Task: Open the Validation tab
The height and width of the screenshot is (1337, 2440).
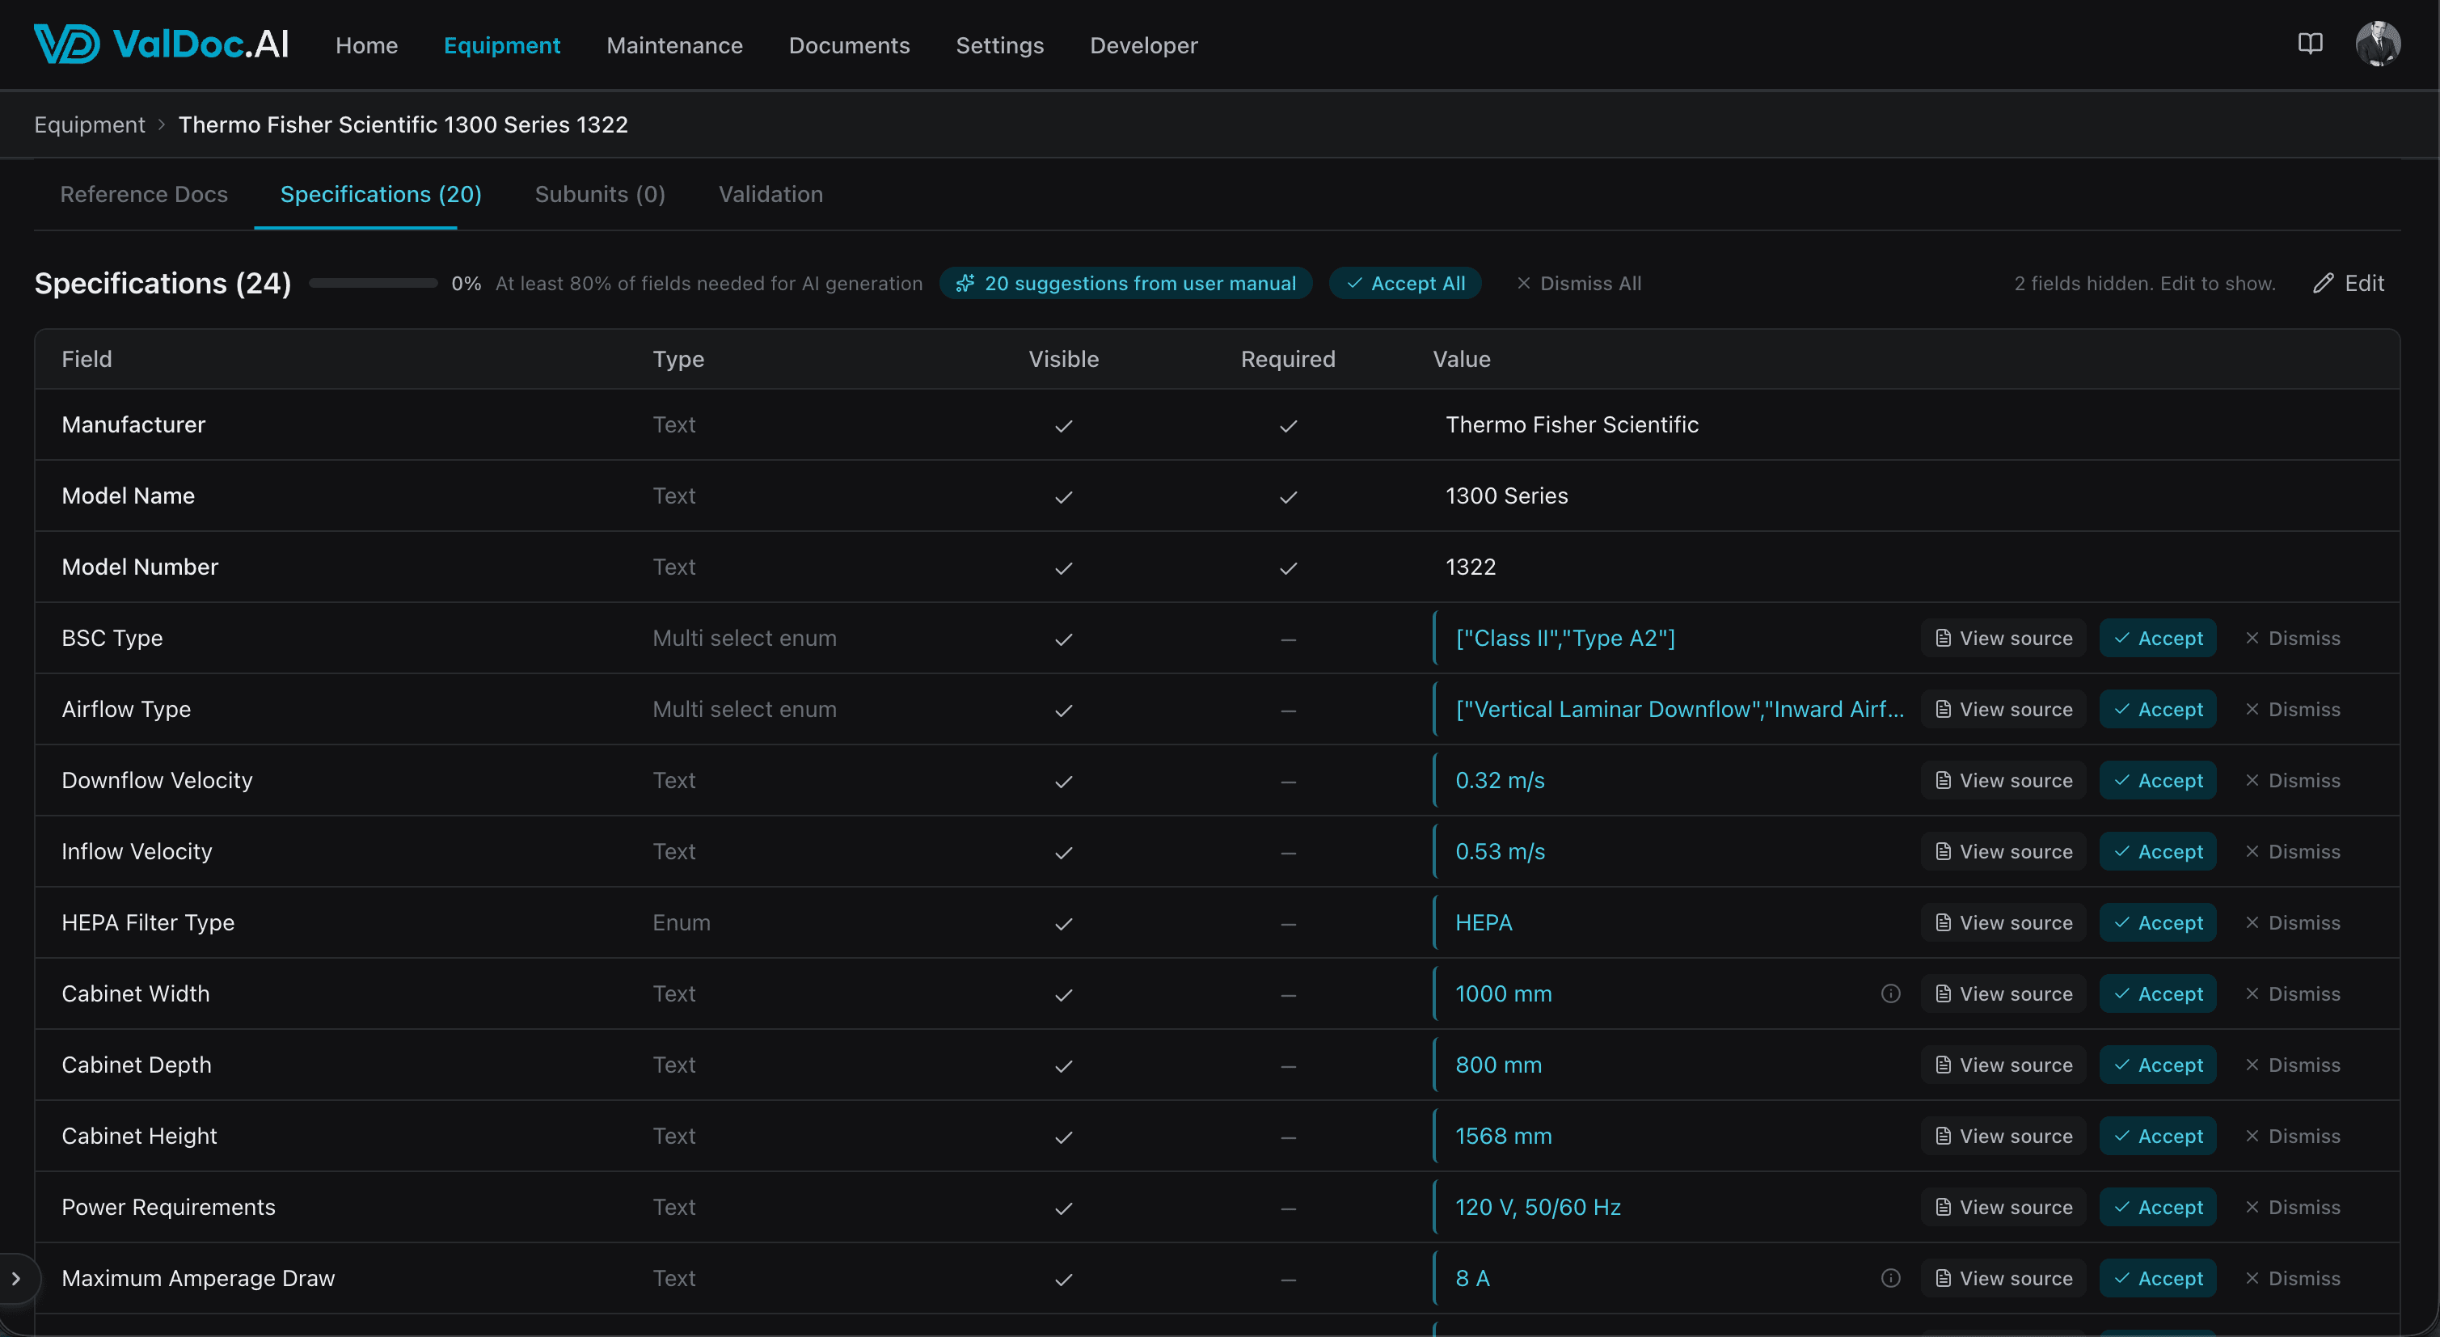Action: tap(771, 194)
